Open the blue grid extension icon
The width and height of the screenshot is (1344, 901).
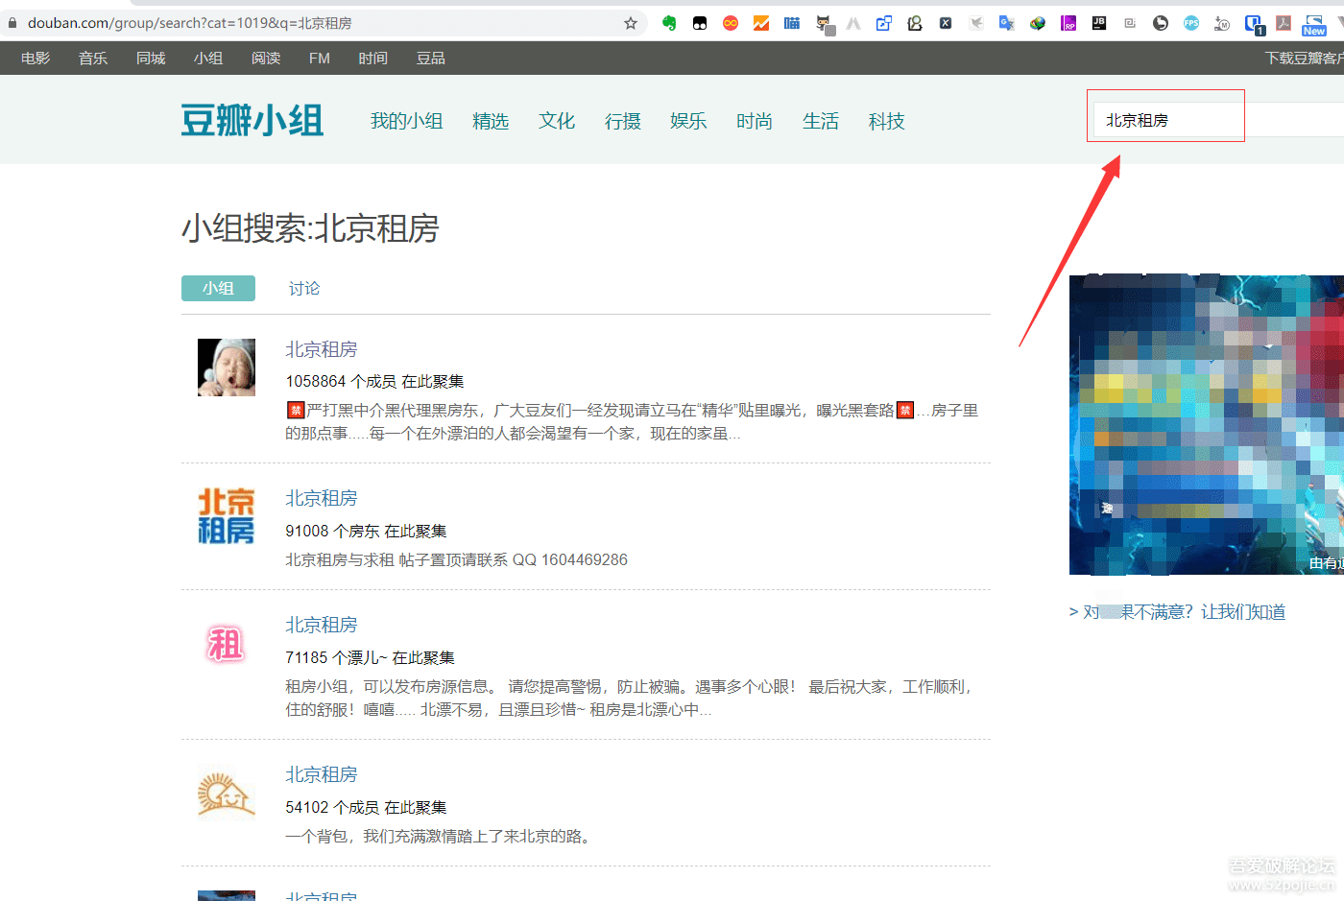tap(792, 23)
